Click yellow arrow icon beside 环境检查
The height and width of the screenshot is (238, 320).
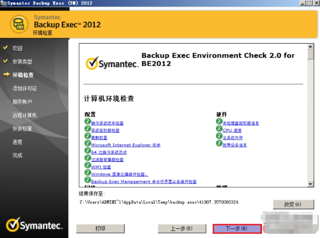6,74
